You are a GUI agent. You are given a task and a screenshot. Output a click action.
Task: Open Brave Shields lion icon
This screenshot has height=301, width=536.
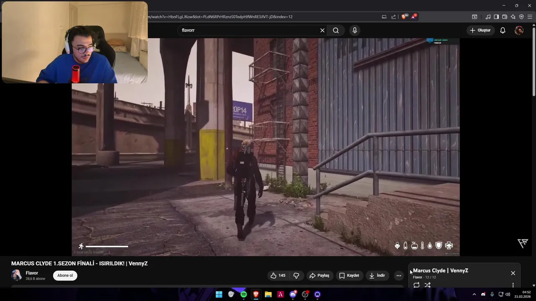point(404,17)
